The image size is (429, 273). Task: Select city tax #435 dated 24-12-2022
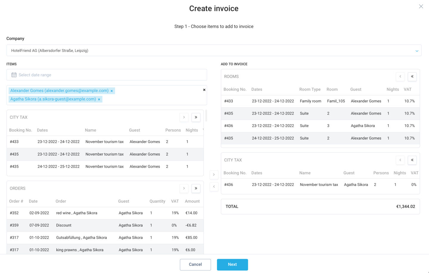click(105, 166)
